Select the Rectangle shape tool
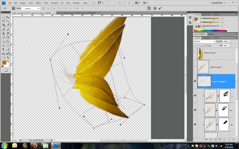This screenshot has height=149, width=239. pyautogui.click(x=8, y=49)
